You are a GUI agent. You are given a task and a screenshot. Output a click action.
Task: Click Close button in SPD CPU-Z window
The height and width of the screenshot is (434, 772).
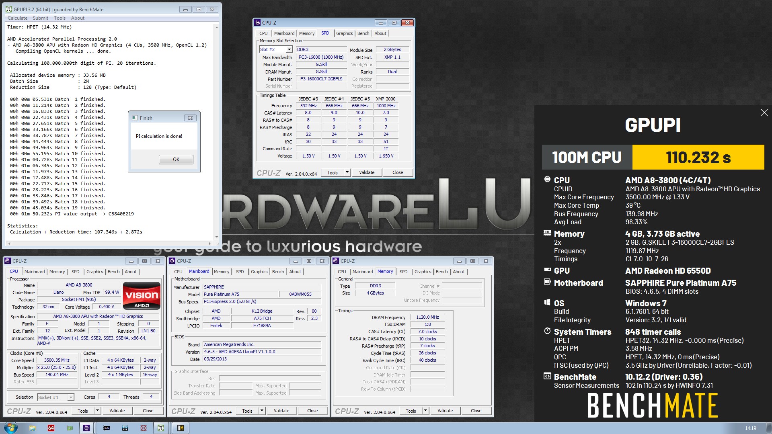398,172
